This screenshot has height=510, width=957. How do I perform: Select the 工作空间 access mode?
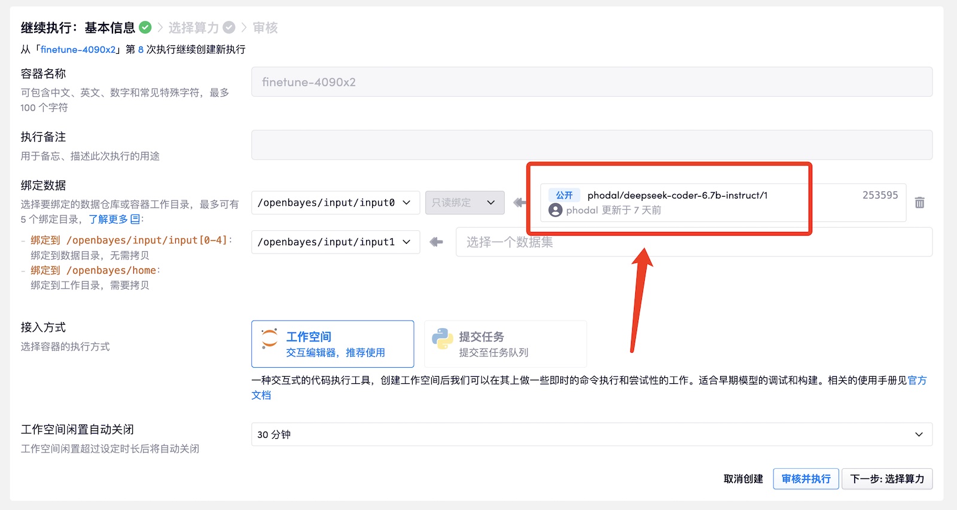click(333, 344)
